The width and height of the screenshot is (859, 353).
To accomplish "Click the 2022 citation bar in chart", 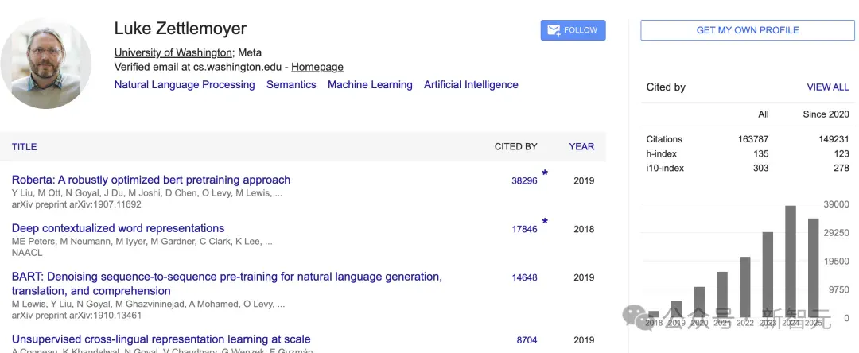I will point(745,287).
